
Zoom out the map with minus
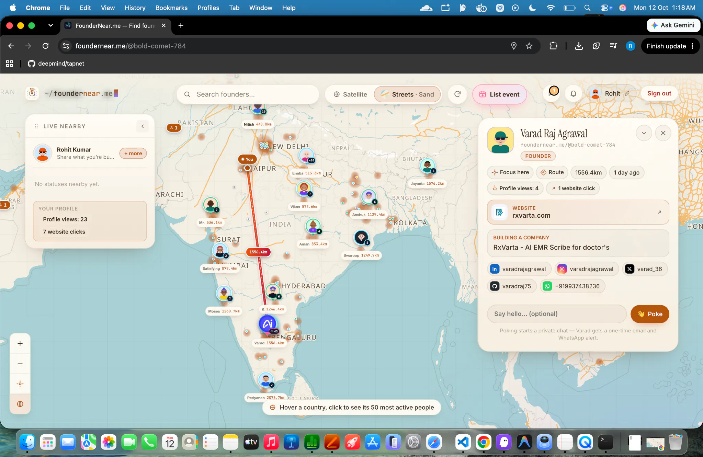[x=20, y=364]
